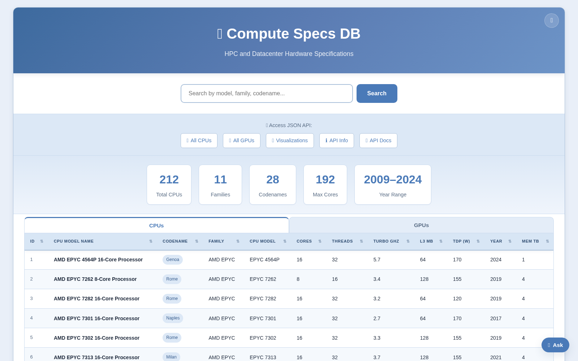Open the API Info link
The image size is (578, 361).
337,140
